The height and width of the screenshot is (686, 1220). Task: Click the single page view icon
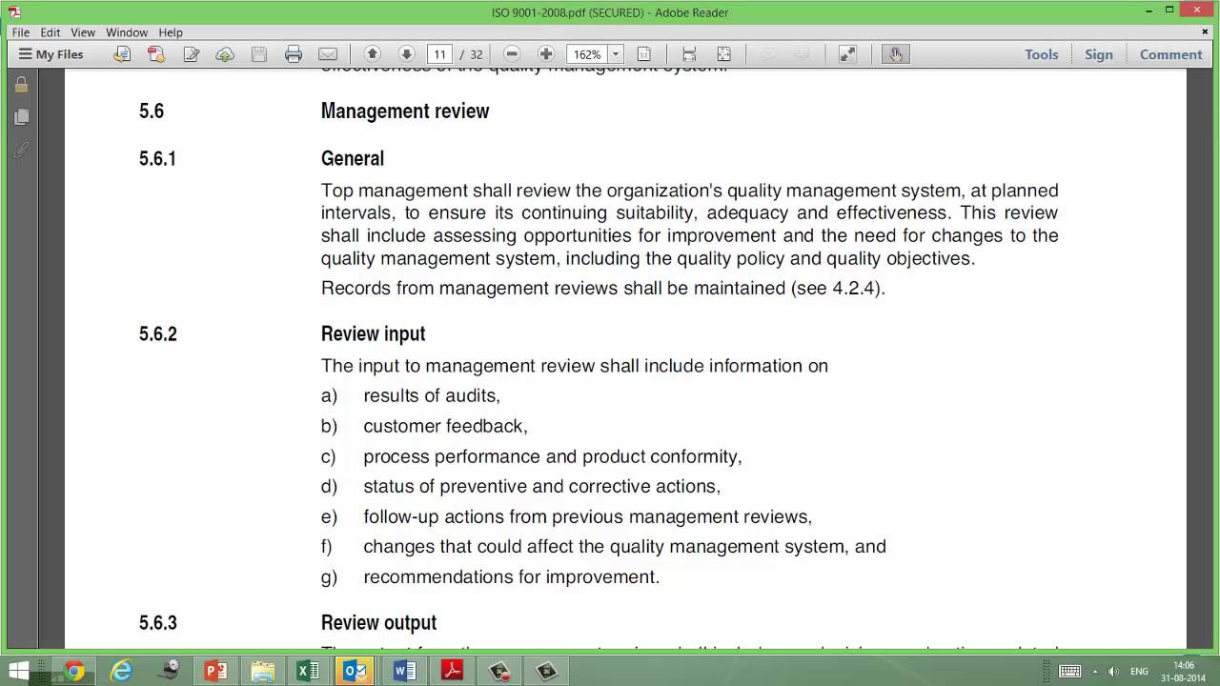click(644, 54)
